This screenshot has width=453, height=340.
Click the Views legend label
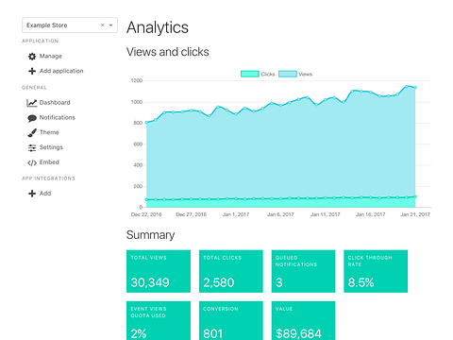tap(305, 75)
